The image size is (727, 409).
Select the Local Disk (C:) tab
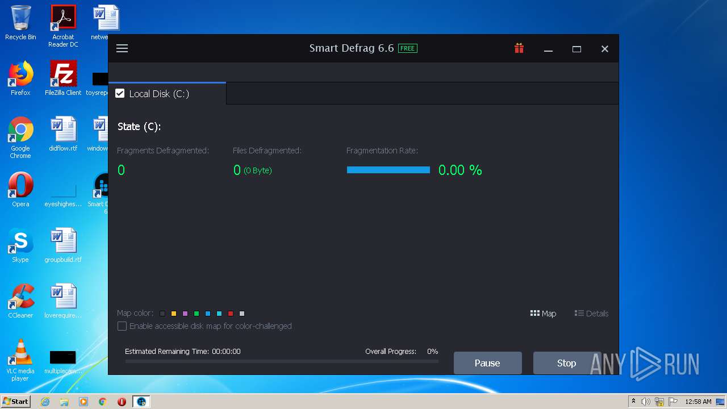tap(167, 93)
